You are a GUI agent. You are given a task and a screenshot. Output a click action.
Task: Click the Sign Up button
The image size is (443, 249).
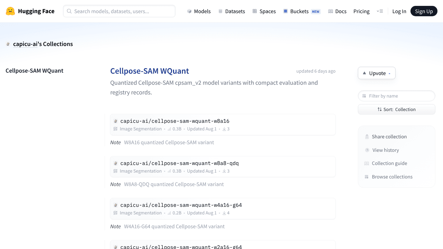tap(424, 11)
